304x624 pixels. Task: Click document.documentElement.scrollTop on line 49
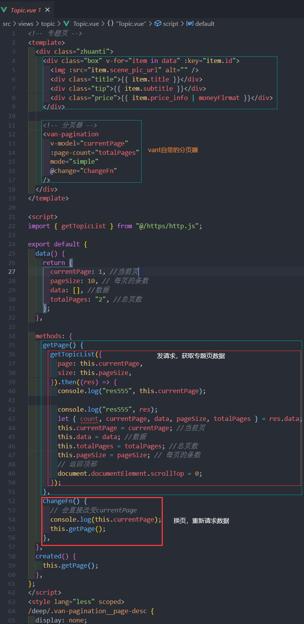(x=121, y=474)
